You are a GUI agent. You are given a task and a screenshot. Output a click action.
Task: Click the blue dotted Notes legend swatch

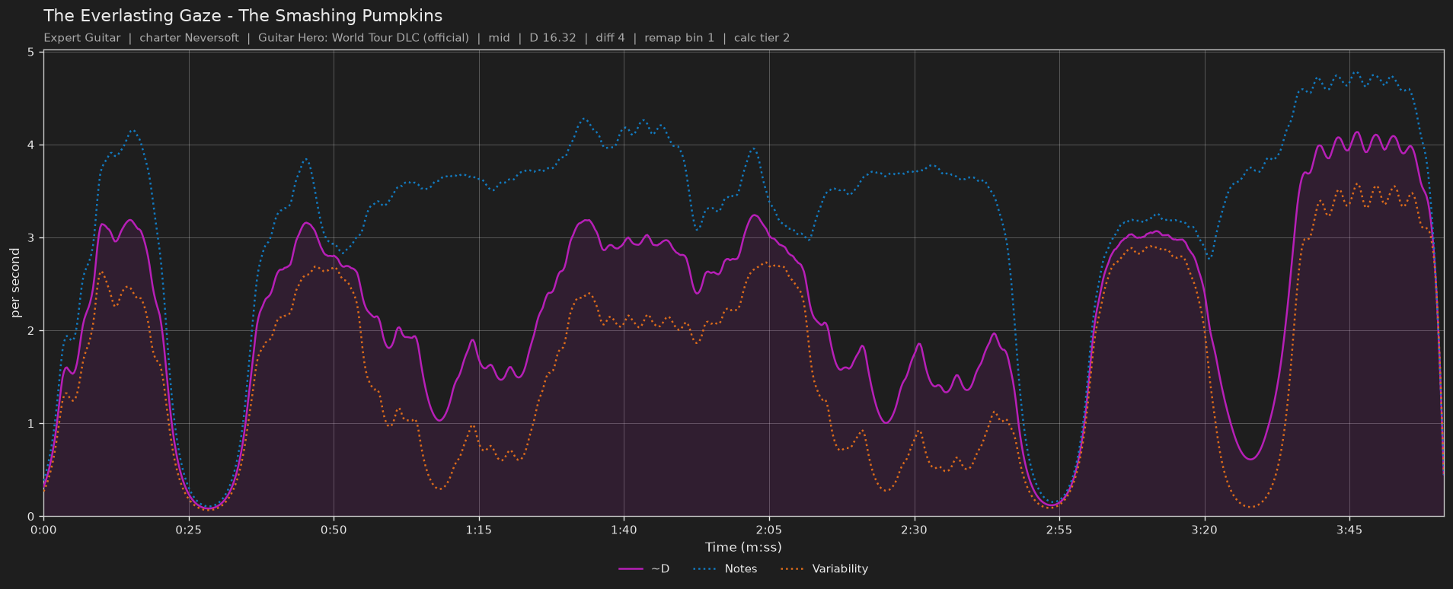[x=706, y=568]
